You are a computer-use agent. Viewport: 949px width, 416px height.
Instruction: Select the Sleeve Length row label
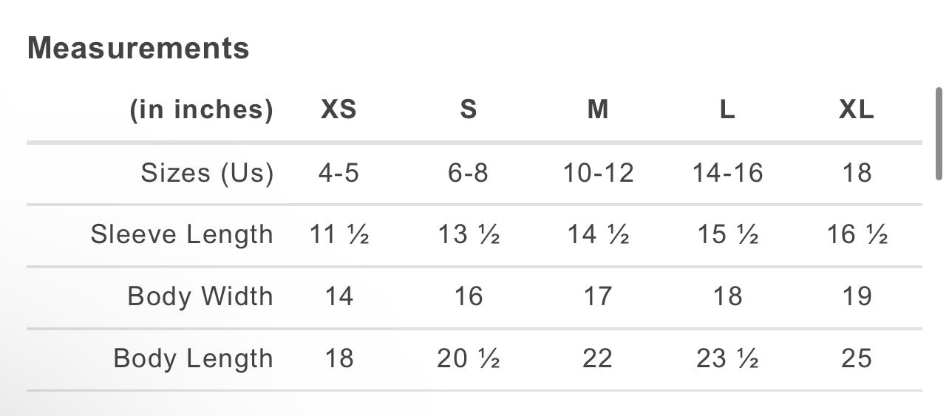(182, 235)
